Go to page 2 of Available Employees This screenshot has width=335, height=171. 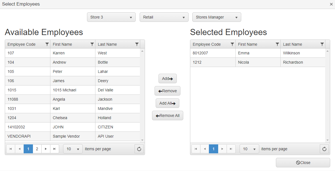(x=37, y=149)
